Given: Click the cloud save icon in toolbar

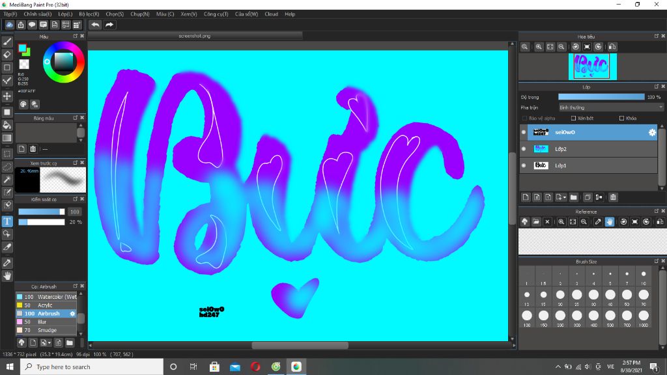Looking at the screenshot, I should point(9,25).
